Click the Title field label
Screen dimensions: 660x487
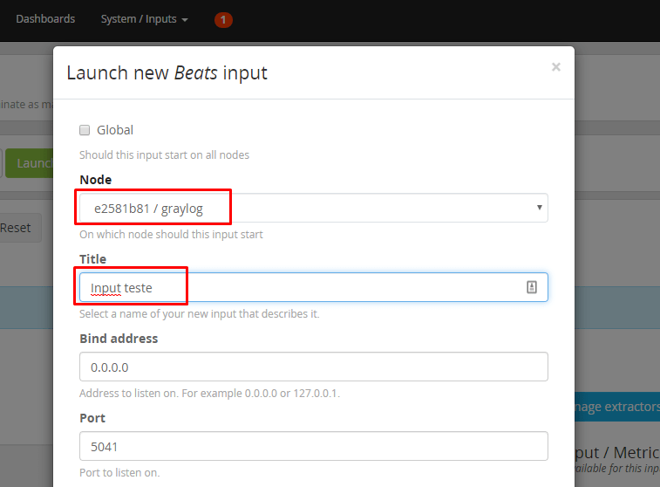pyautogui.click(x=92, y=259)
